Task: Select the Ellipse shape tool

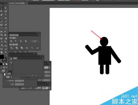Action: 6,18
